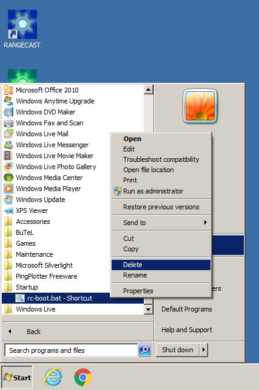The height and width of the screenshot is (390, 259).
Task: Click the Search programs and files box
Action: pos(71,350)
